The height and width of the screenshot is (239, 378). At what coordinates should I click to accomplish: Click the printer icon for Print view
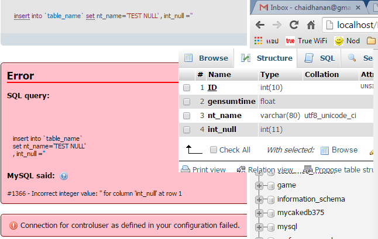185,169
